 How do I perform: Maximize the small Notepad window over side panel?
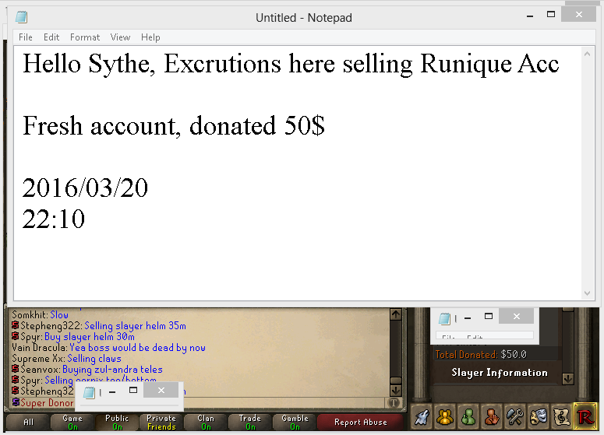489,316
